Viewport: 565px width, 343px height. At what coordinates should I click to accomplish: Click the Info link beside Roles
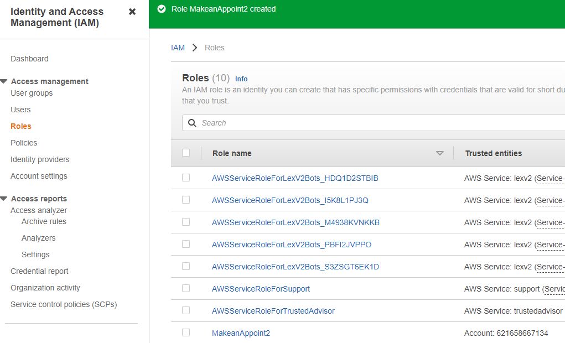[241, 79]
